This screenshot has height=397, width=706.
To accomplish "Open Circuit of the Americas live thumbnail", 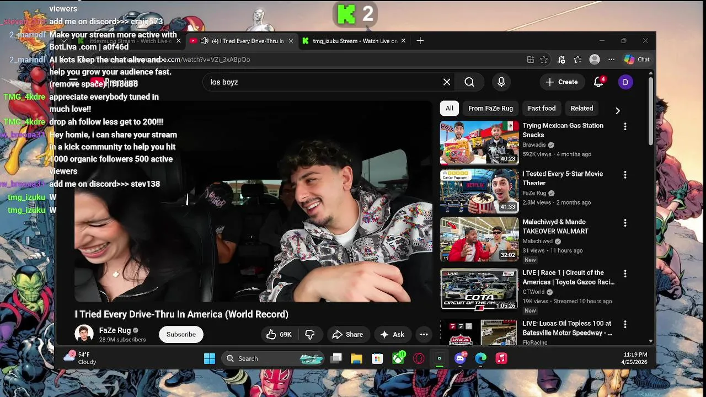I will [479, 289].
